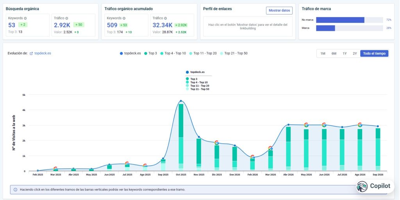Click the Mostrar datos button
Viewport: 400px width, 200px height.
tap(279, 11)
